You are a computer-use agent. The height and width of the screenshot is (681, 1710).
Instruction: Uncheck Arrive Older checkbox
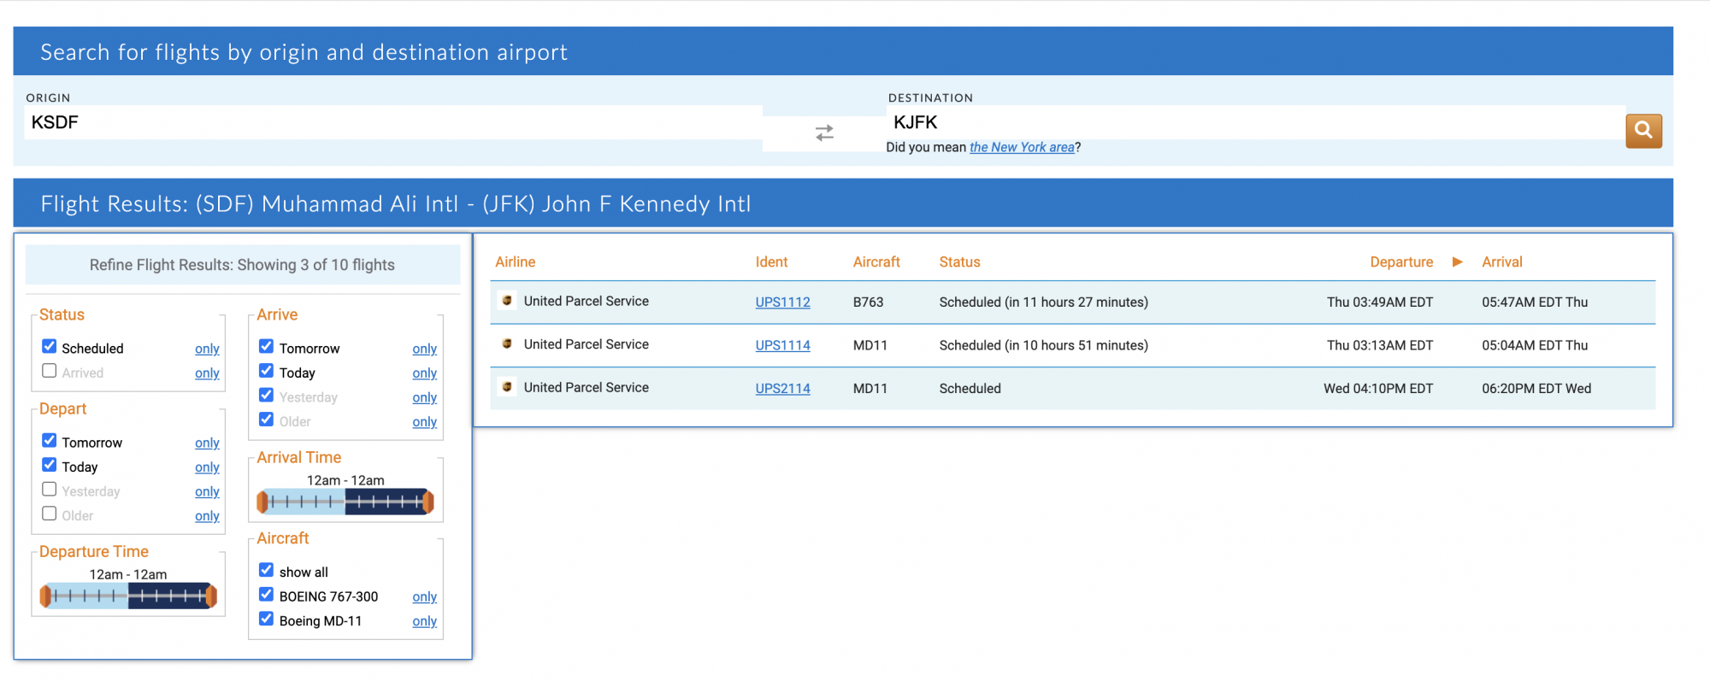267,420
